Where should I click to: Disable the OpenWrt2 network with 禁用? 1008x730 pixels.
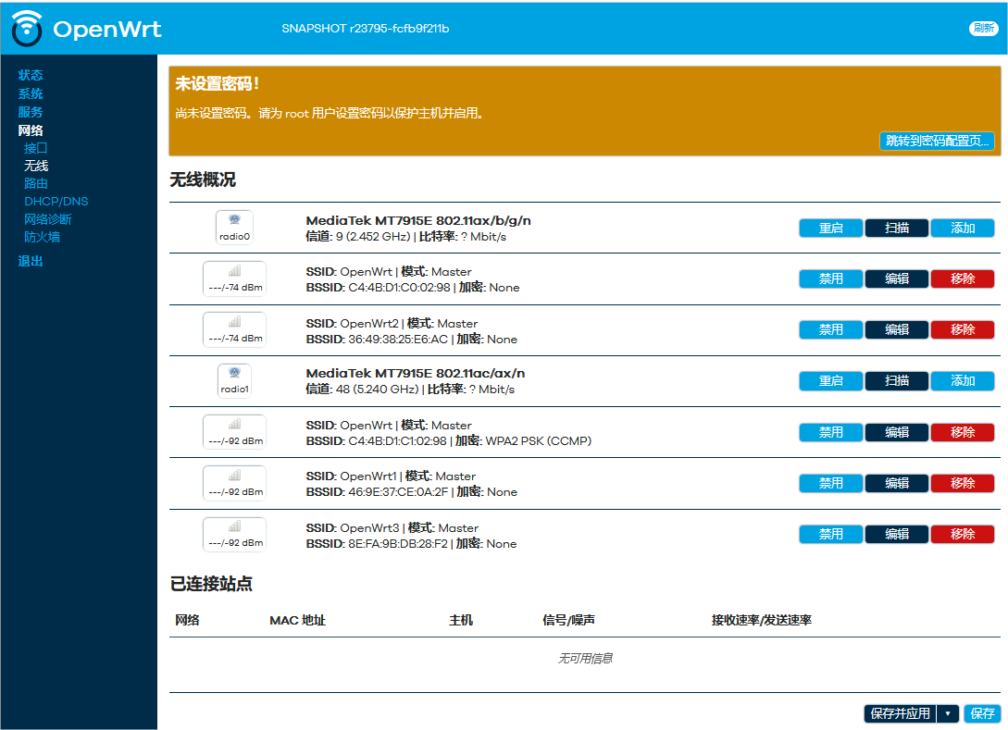(x=830, y=329)
